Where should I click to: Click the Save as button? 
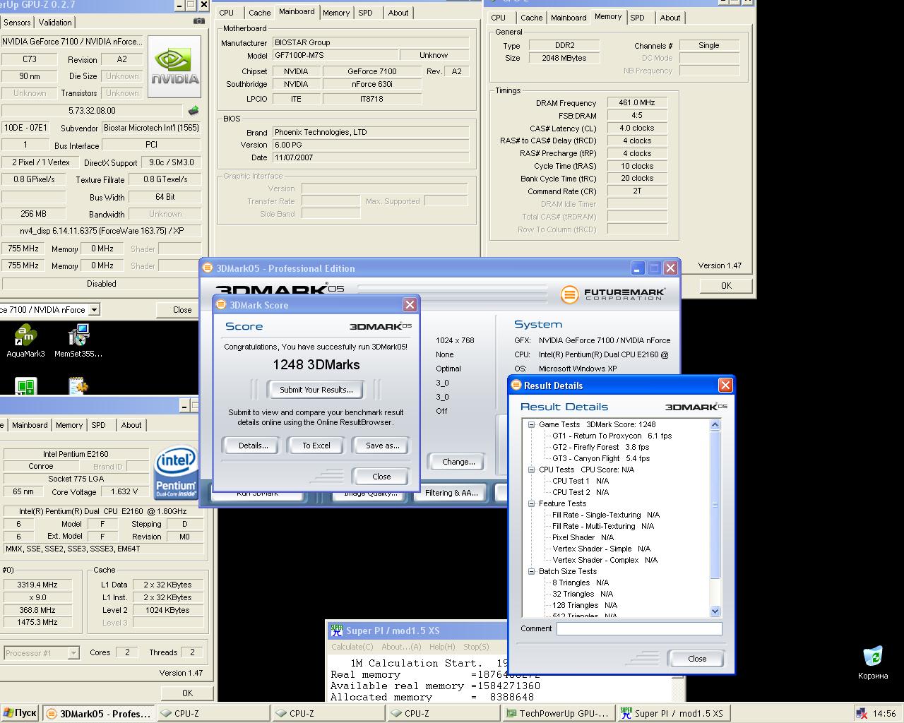[382, 446]
